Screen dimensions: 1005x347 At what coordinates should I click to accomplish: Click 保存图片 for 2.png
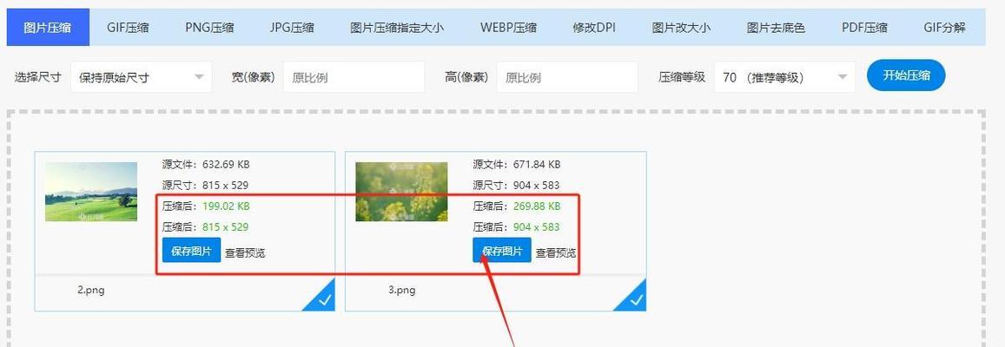pos(191,251)
